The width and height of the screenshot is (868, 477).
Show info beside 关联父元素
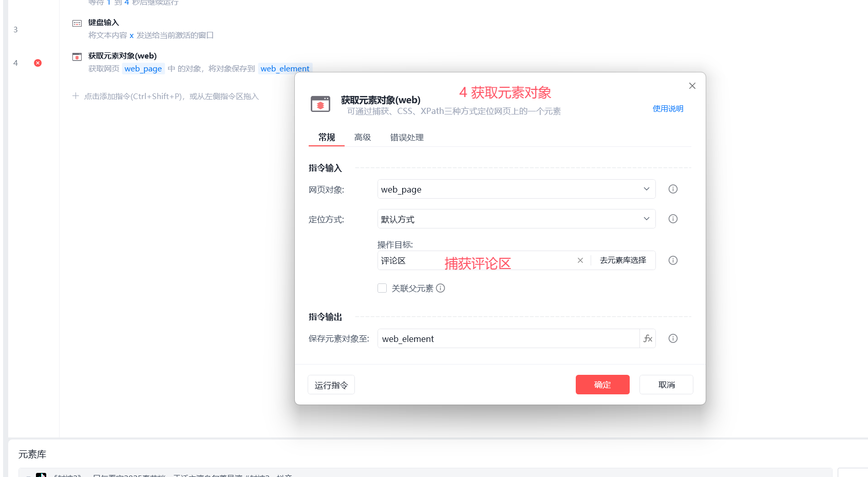(441, 288)
